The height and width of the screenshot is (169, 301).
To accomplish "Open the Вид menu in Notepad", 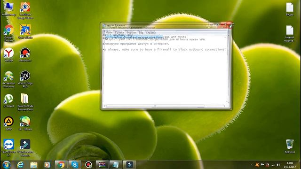I will (x=141, y=33).
